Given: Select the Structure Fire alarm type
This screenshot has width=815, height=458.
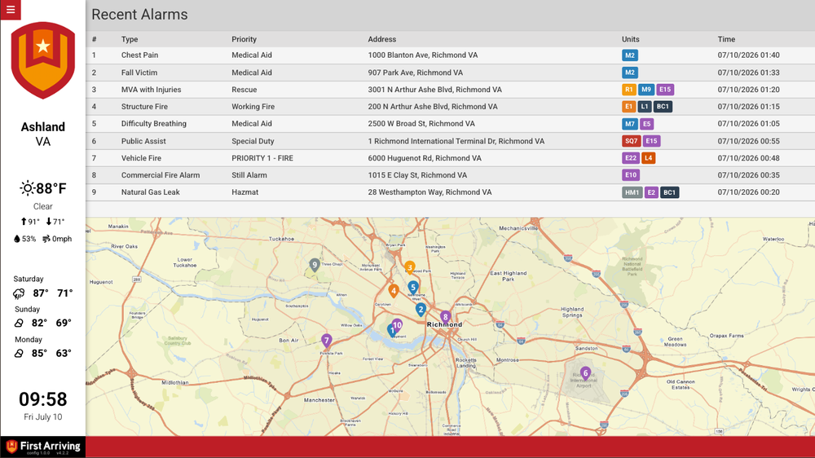Looking at the screenshot, I should point(144,107).
